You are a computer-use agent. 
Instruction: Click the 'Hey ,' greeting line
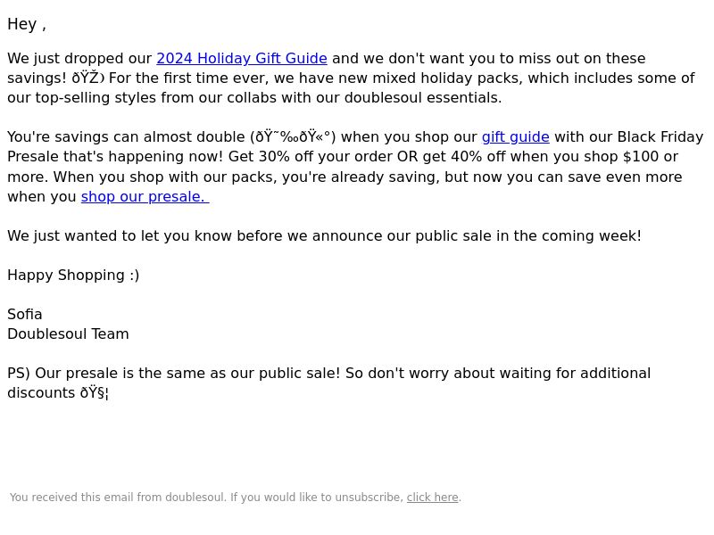tap(27, 24)
